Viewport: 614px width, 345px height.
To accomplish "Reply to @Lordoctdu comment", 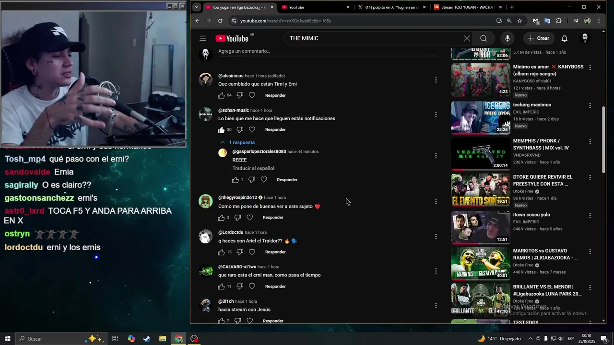I will point(275,252).
